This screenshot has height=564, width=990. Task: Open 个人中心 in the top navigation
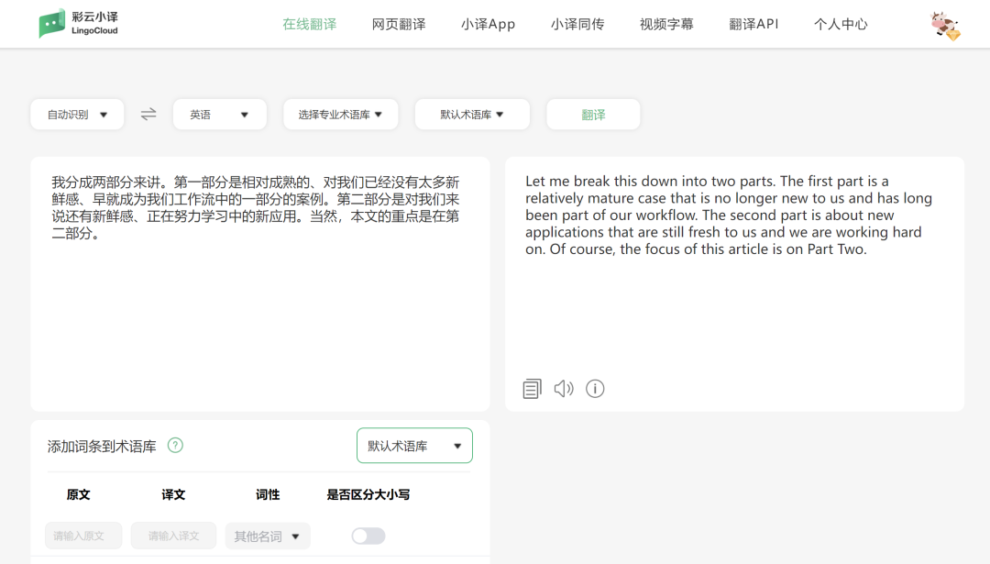click(x=841, y=24)
